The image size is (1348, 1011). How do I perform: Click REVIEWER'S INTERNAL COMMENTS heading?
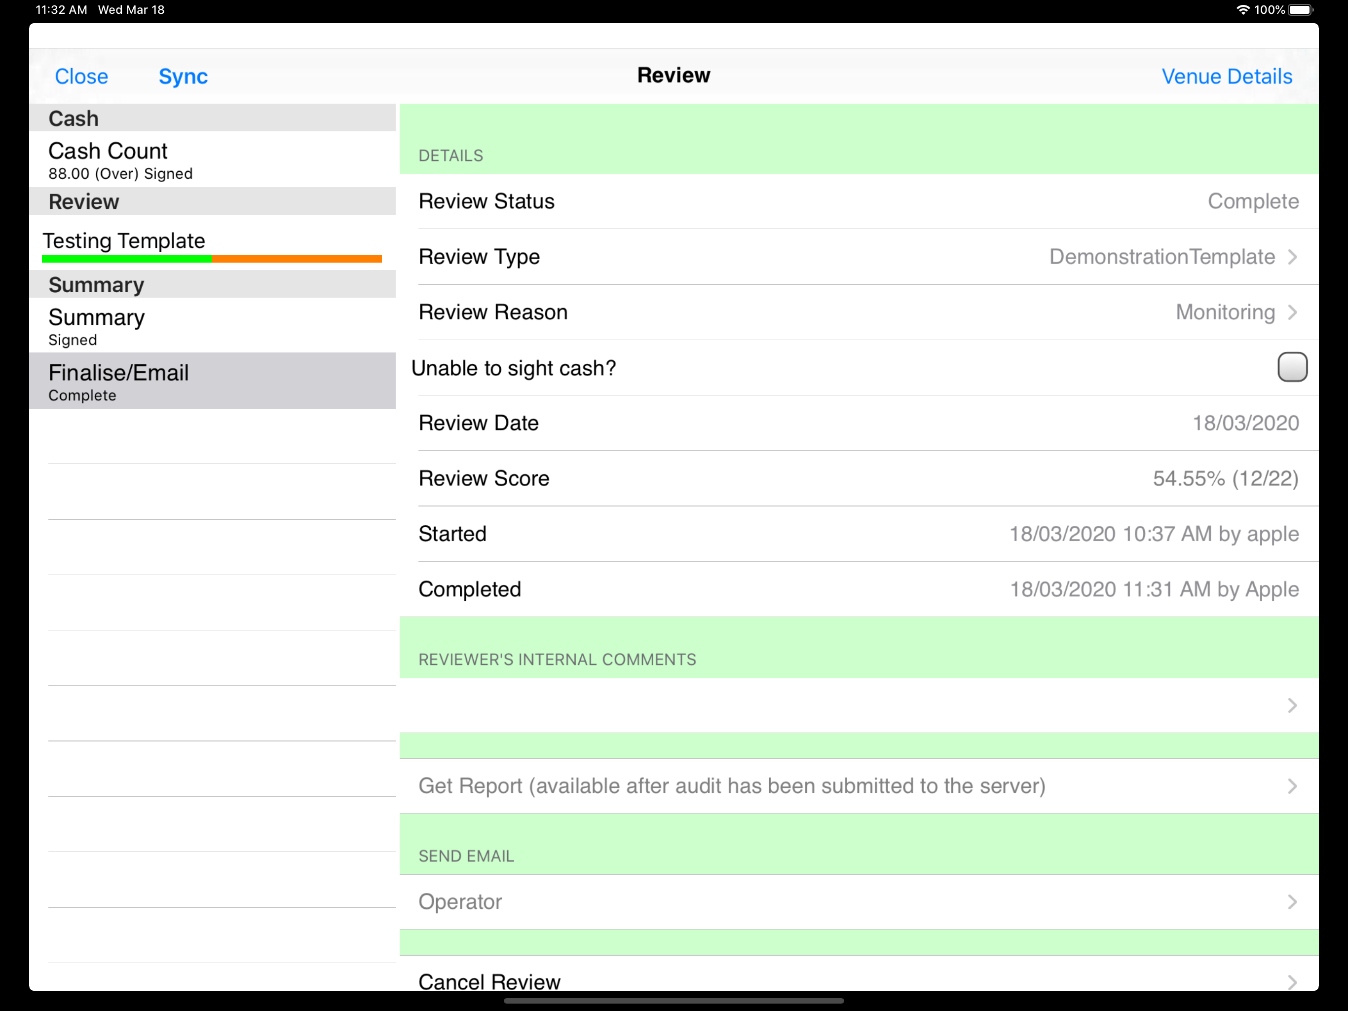pos(557,660)
